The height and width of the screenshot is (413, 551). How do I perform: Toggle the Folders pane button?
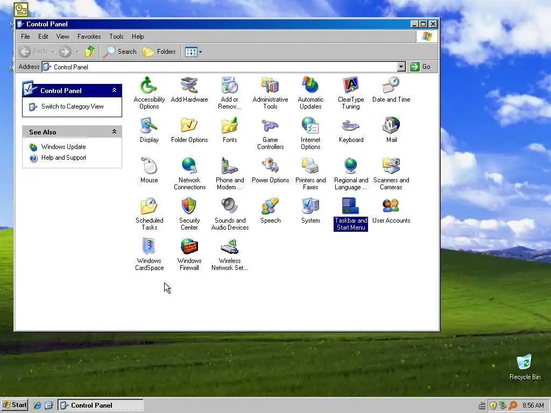pos(159,52)
